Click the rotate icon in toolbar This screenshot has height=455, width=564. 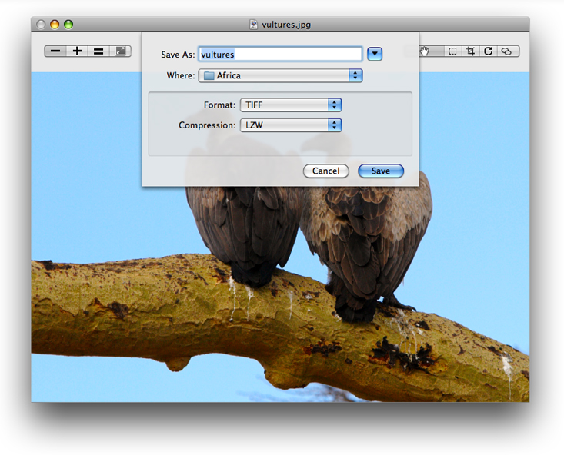(489, 51)
